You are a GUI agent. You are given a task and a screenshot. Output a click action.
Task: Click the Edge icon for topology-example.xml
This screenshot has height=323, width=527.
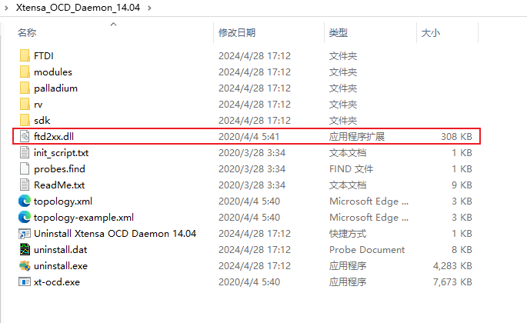[25, 217]
